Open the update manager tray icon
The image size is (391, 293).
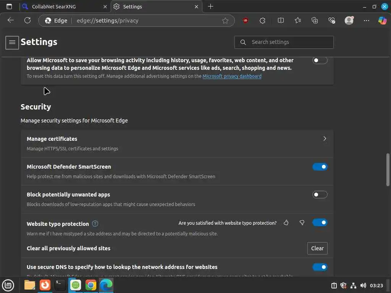point(334,285)
